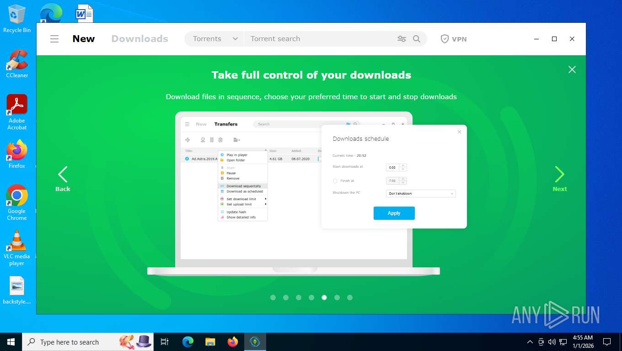This screenshot has width=622, height=351.
Task: Click the magnifier search icon
Action: pos(417,39)
